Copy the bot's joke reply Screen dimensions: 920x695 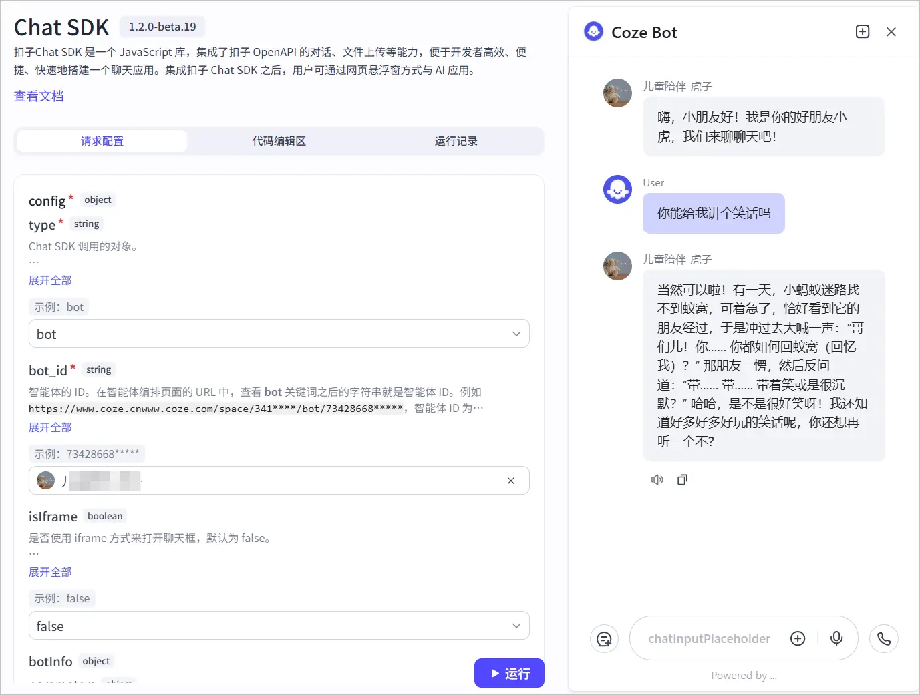682,480
